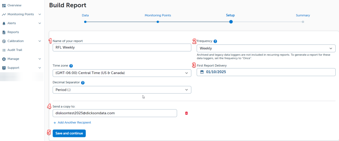Open Audit Trail from the sidebar

(x=15, y=50)
